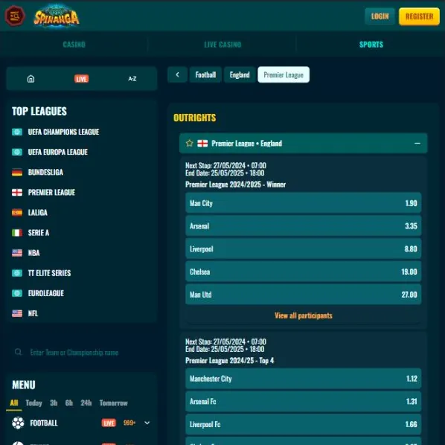Click the Spanish flag beside LaLiga

(x=17, y=213)
